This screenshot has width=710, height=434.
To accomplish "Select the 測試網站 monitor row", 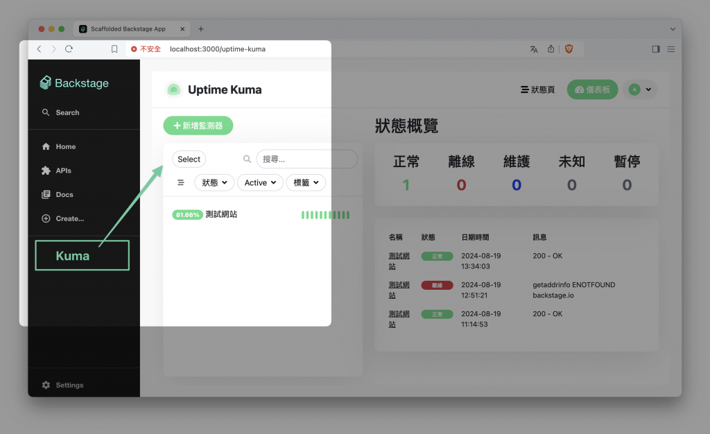I will point(261,214).
